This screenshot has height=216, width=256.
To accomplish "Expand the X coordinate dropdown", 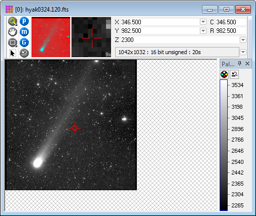I will [x=203, y=22].
